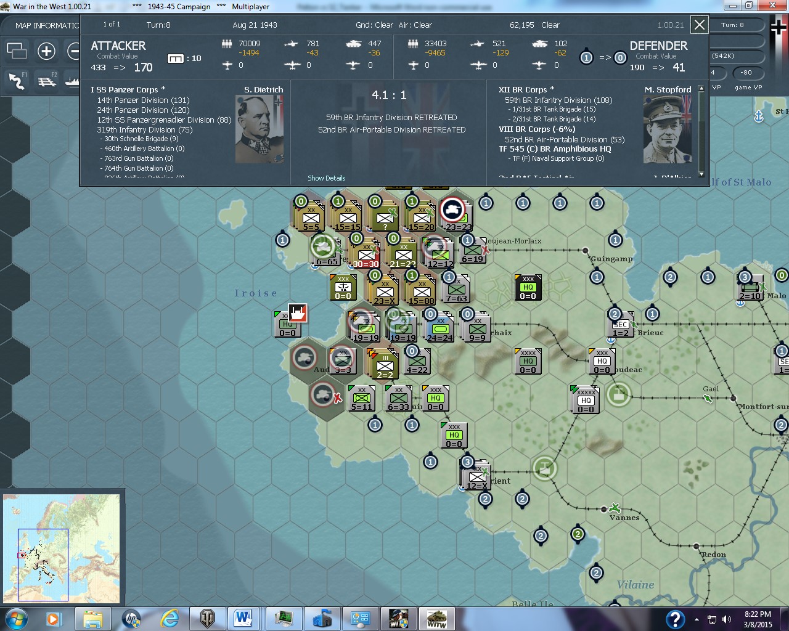789x631 pixels.
Task: Select the red unit counter labeled 30=30
Action: point(366,254)
